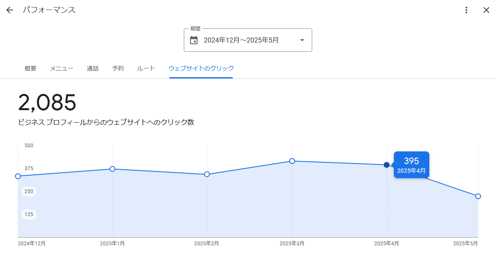Click the 2024年12月 data point on chart
This screenshot has width=496, height=267.
coord(18,176)
